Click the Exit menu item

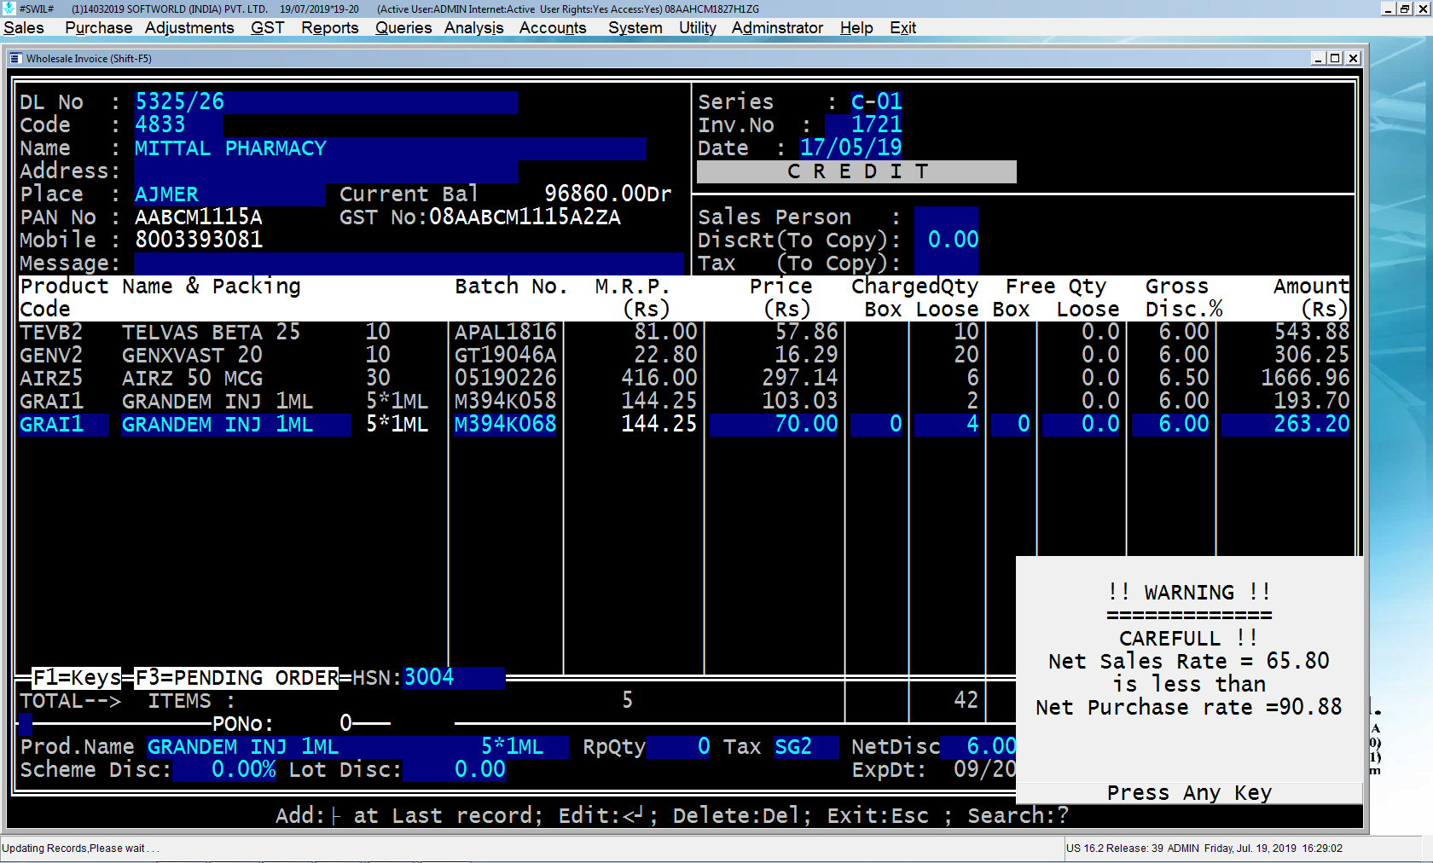pyautogui.click(x=902, y=27)
